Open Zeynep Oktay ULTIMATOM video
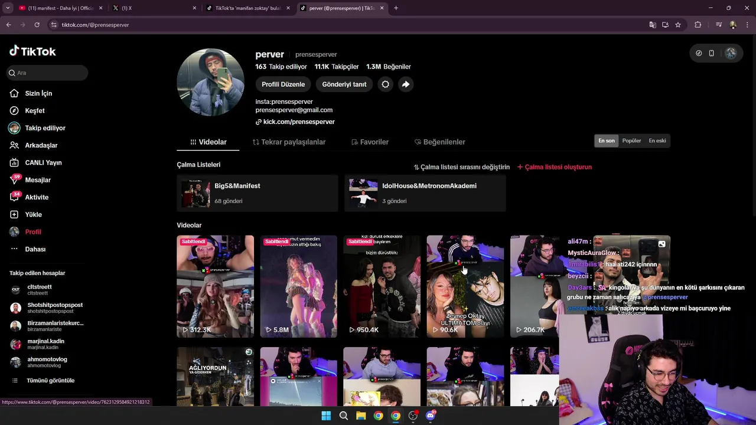The width and height of the screenshot is (756, 425). 465,286
